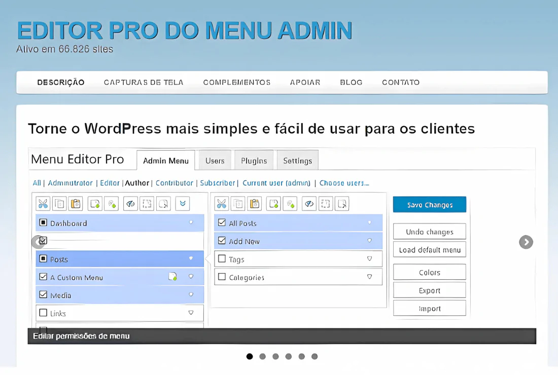This screenshot has width=558, height=375.
Task: Click the Paste clipboard icon in the left menu toolbar
Action: pyautogui.click(x=76, y=204)
